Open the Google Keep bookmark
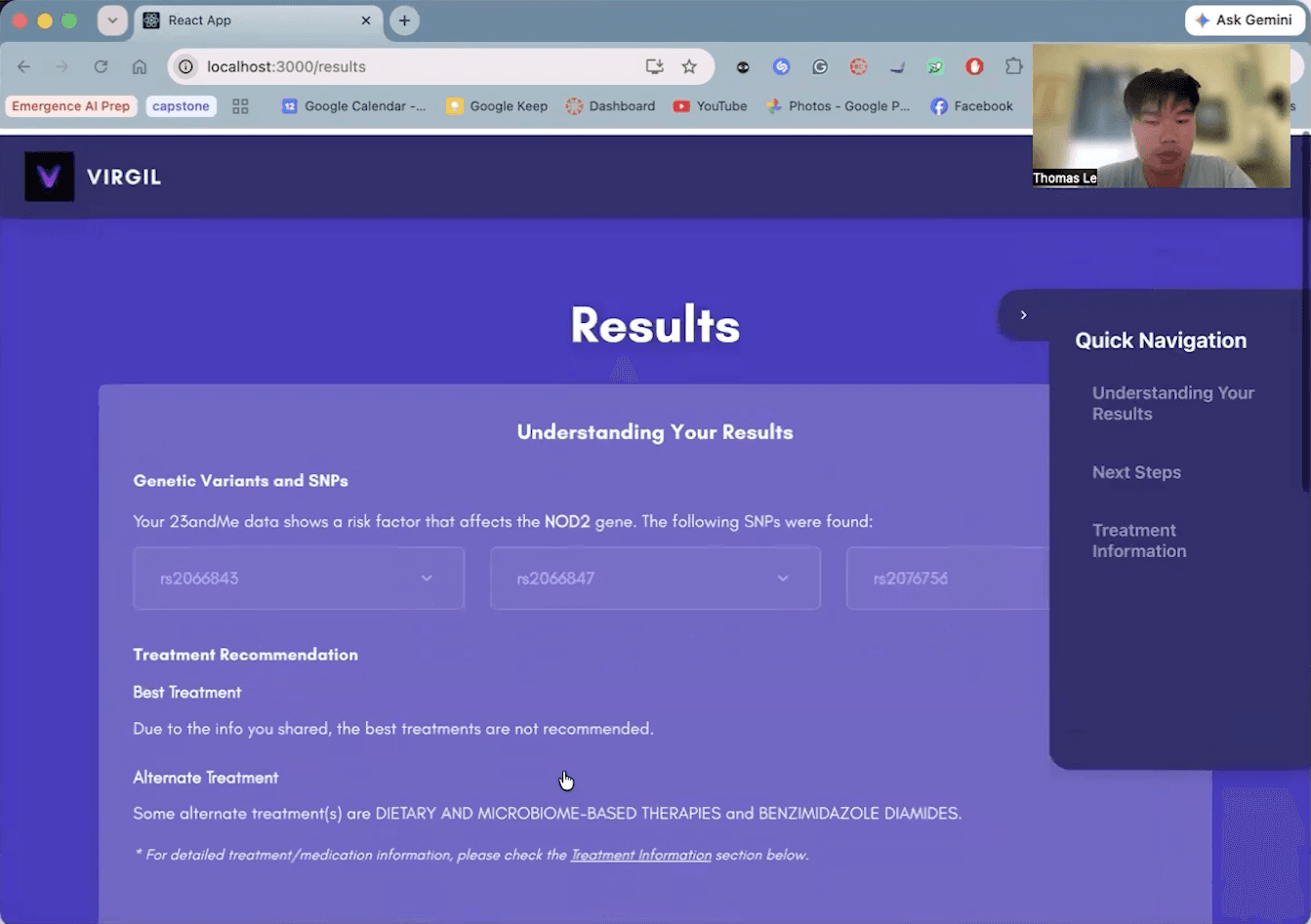The width and height of the screenshot is (1311, 924). [497, 106]
